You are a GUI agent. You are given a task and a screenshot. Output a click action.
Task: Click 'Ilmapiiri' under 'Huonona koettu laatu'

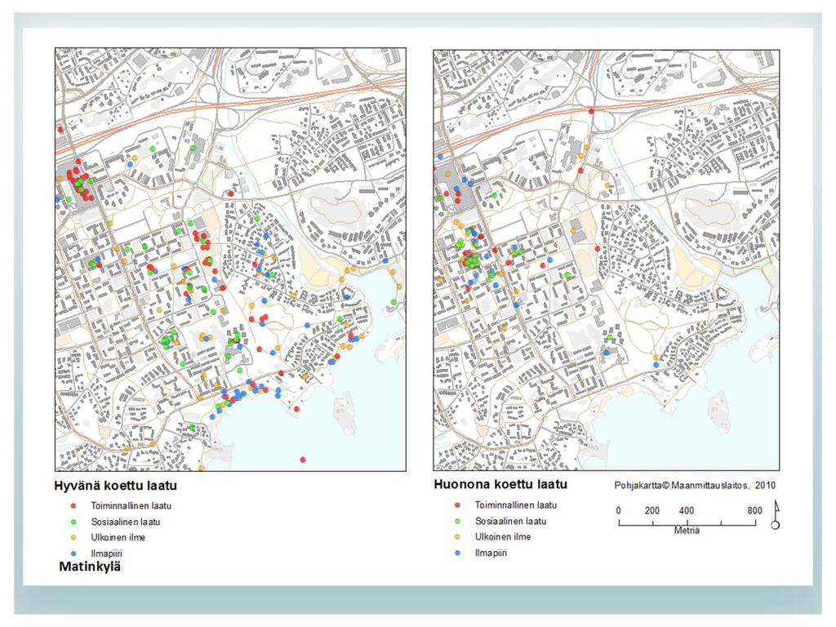pyautogui.click(x=491, y=553)
